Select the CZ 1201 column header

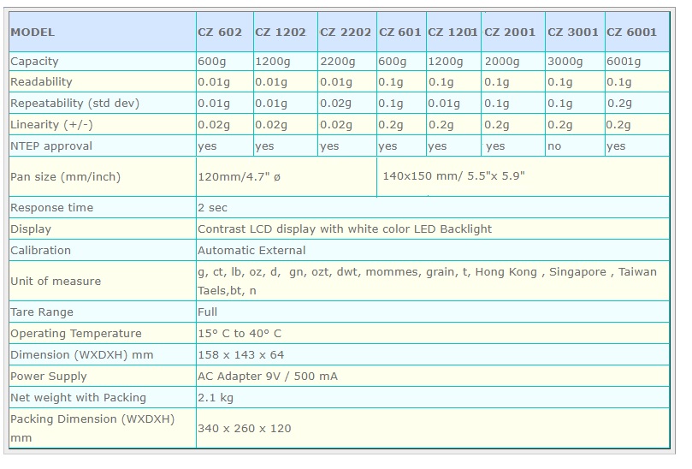click(452, 33)
